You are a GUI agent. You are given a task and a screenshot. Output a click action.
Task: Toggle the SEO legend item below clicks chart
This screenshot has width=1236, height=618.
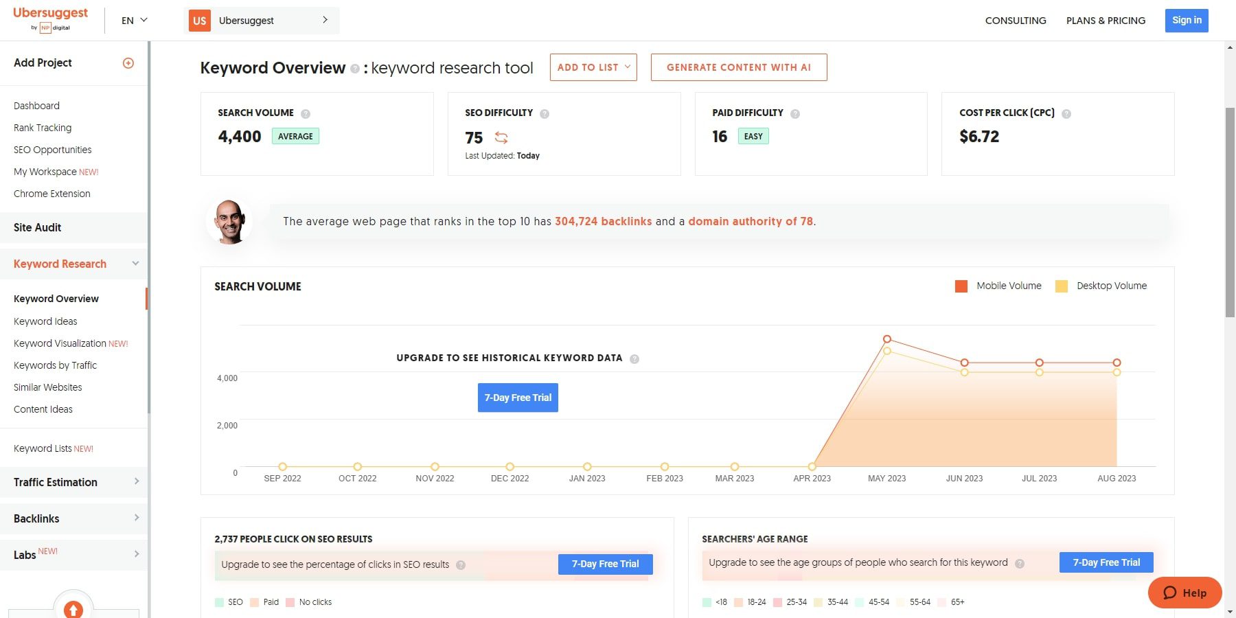click(229, 602)
